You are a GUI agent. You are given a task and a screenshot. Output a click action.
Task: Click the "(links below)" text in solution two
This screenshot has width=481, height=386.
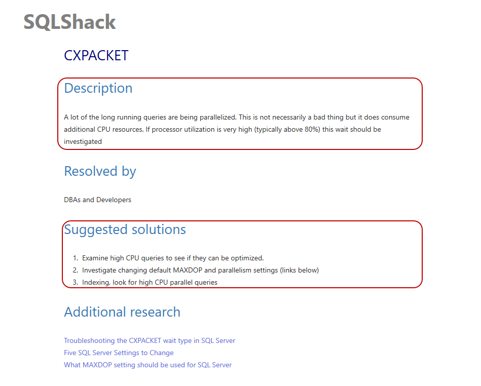[300, 270]
